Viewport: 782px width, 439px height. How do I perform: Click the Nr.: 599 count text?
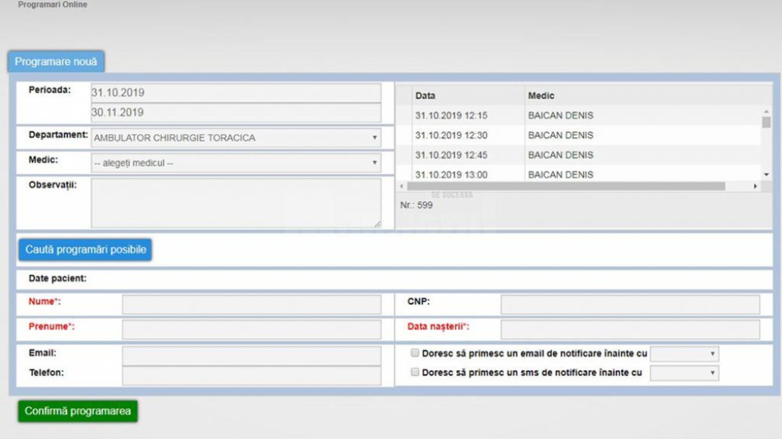(416, 205)
